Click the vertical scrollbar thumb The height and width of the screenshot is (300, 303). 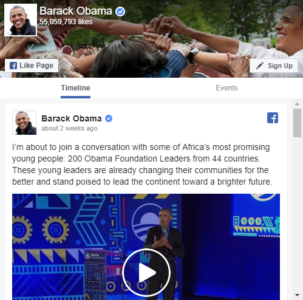[x=297, y=123]
